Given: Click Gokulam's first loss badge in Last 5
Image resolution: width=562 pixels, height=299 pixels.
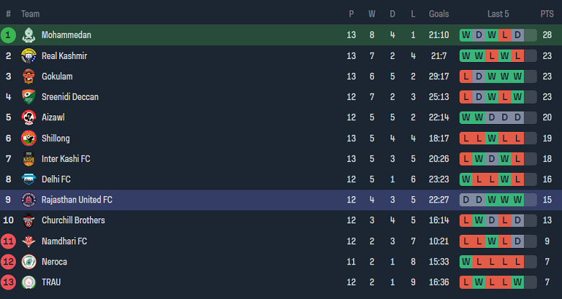Looking at the screenshot, I should 466,76.
